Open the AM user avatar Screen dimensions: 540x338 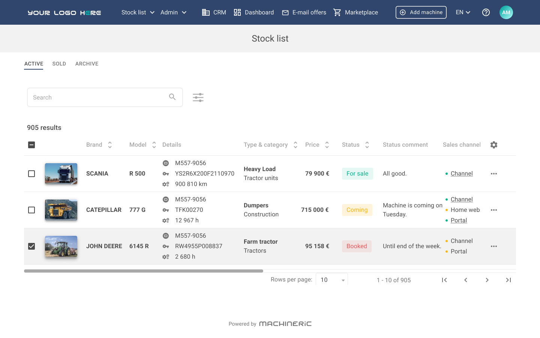point(506,12)
